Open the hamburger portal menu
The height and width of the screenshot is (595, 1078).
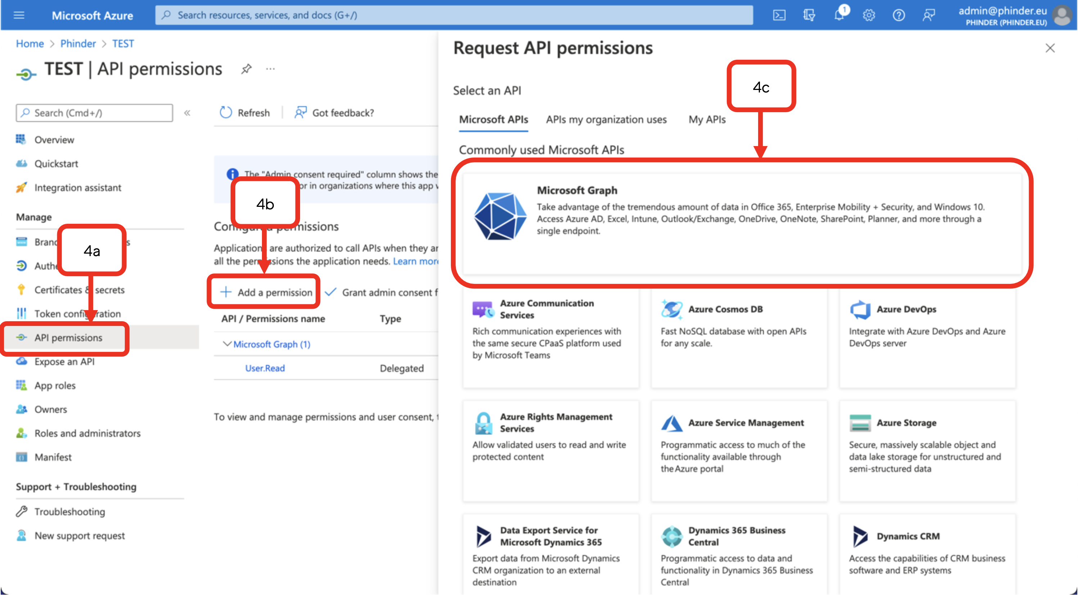tap(19, 15)
